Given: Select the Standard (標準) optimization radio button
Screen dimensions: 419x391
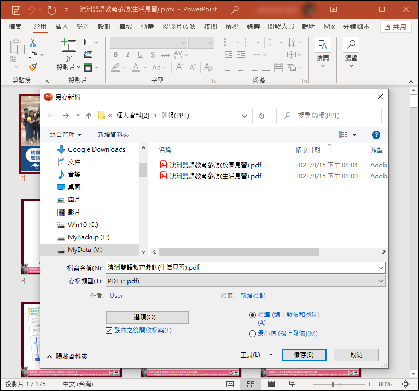Looking at the screenshot, I should [252, 315].
